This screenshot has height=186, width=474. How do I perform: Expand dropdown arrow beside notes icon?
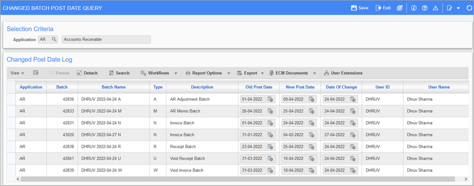(x=458, y=9)
